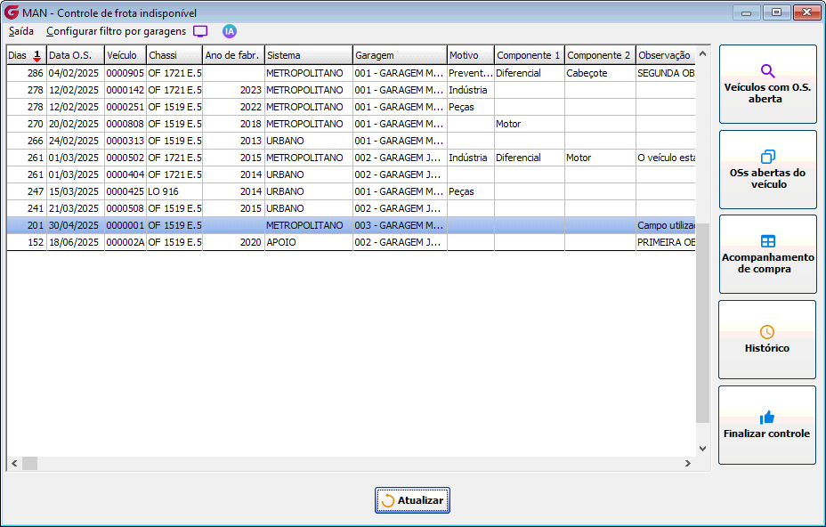Select row with vehicle 0000001
826x527 pixels.
(x=351, y=225)
